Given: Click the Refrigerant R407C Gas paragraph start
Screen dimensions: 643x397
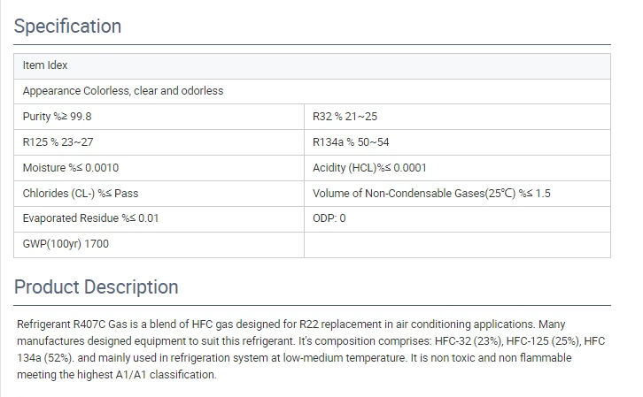Looking at the screenshot, I should (72, 324).
